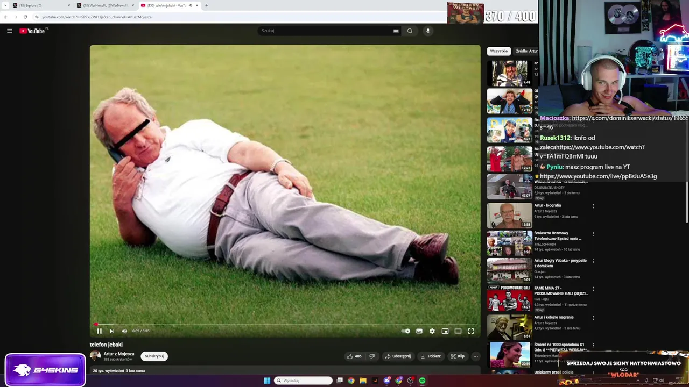This screenshot has height=387, width=689.
Task: Open the Udostępnij share dialog
Action: pyautogui.click(x=398, y=356)
